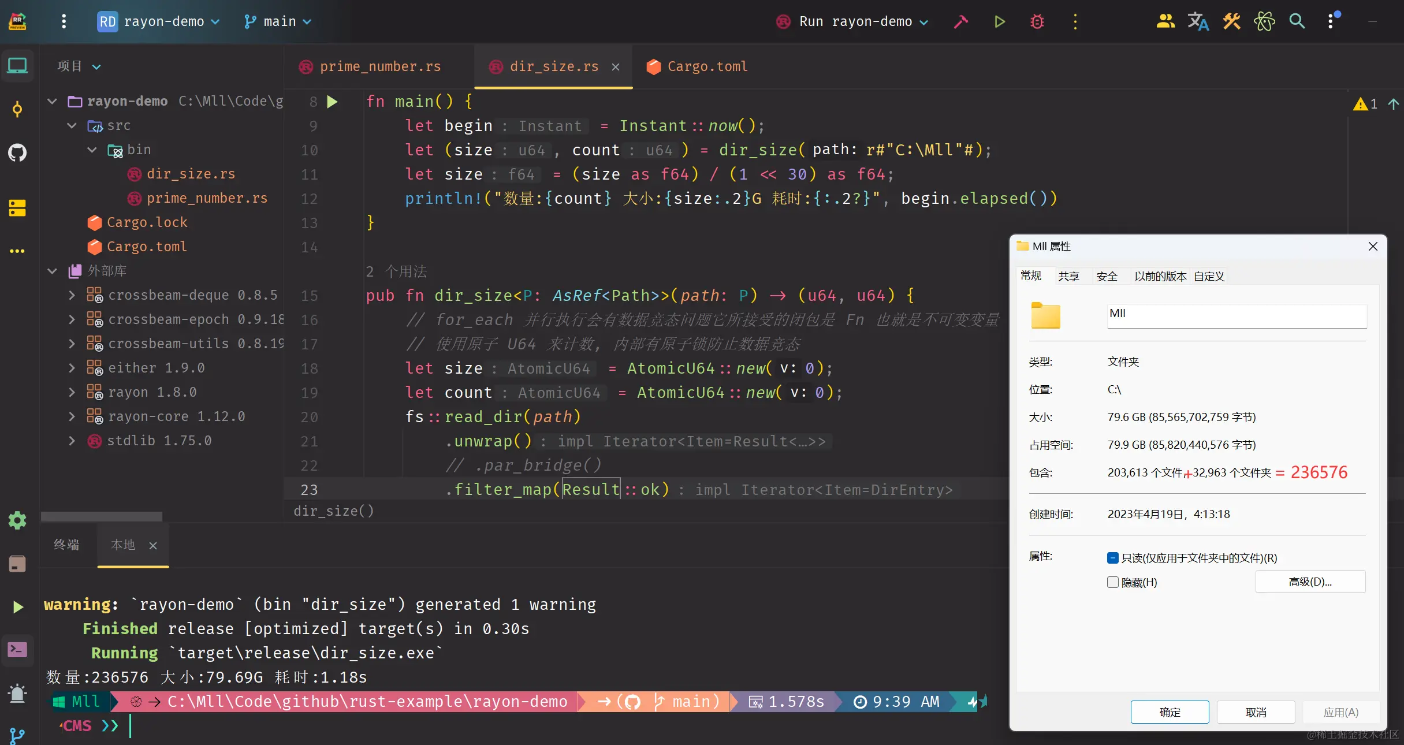Switch to the 安全 properties tab
The height and width of the screenshot is (745, 1404).
(x=1107, y=276)
